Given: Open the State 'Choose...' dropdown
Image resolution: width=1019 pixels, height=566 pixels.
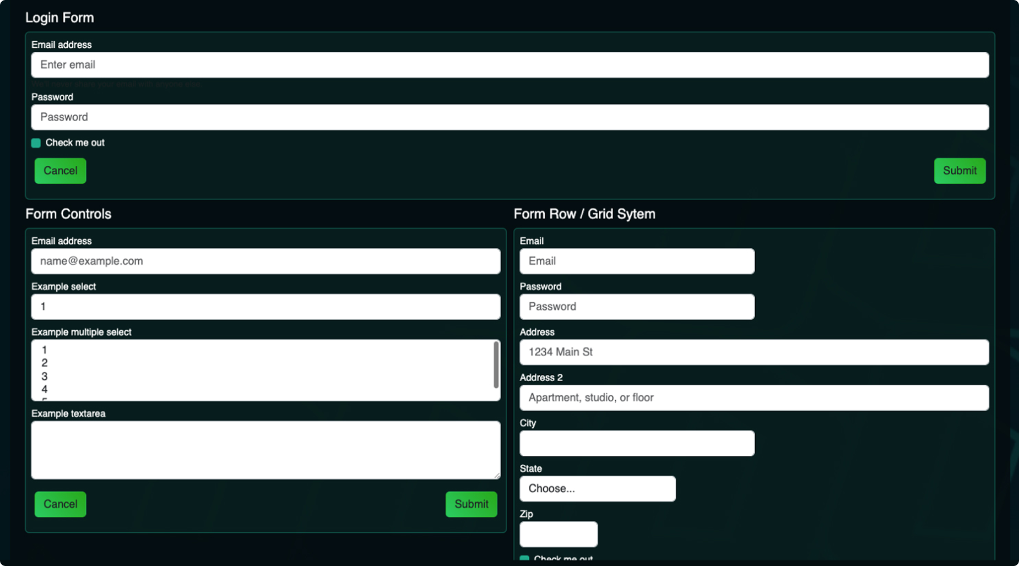Looking at the screenshot, I should pos(597,489).
